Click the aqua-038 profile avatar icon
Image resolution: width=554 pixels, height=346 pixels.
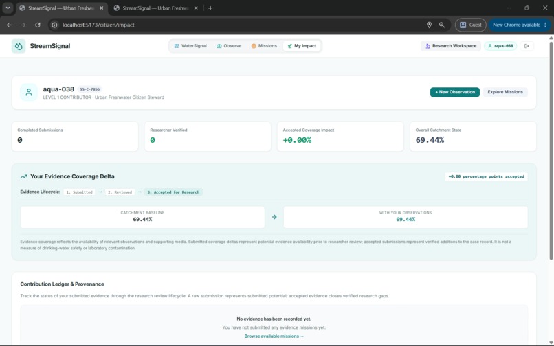tap(29, 92)
